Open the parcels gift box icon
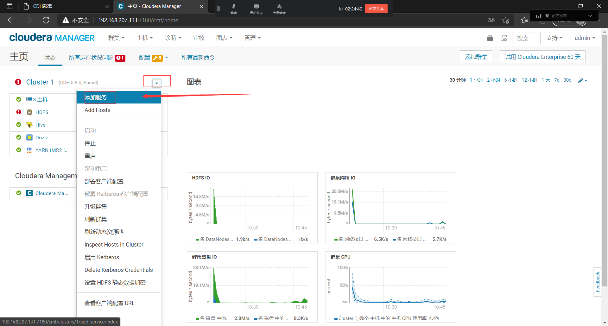Viewport: 608px width, 326px height. point(490,38)
